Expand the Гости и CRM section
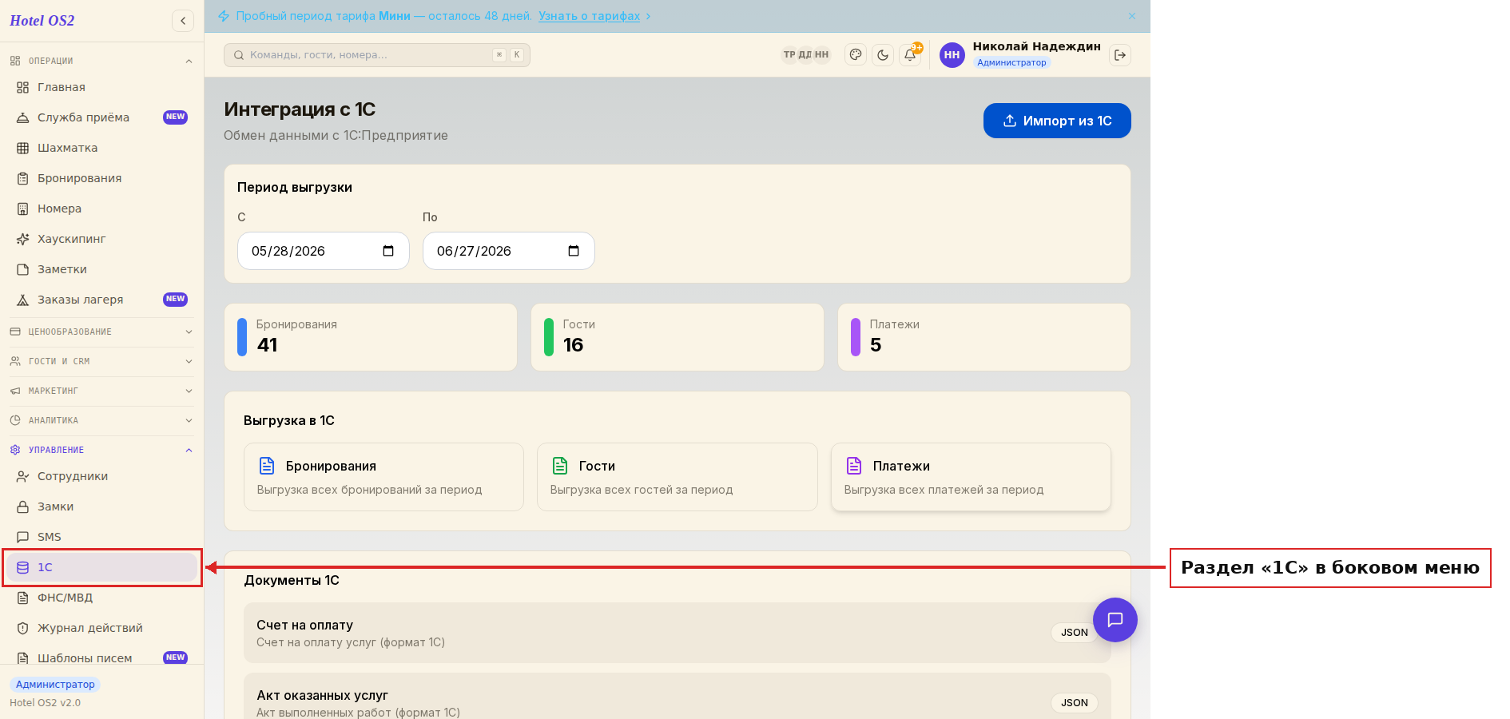This screenshot has height=719, width=1510. pyautogui.click(x=102, y=361)
